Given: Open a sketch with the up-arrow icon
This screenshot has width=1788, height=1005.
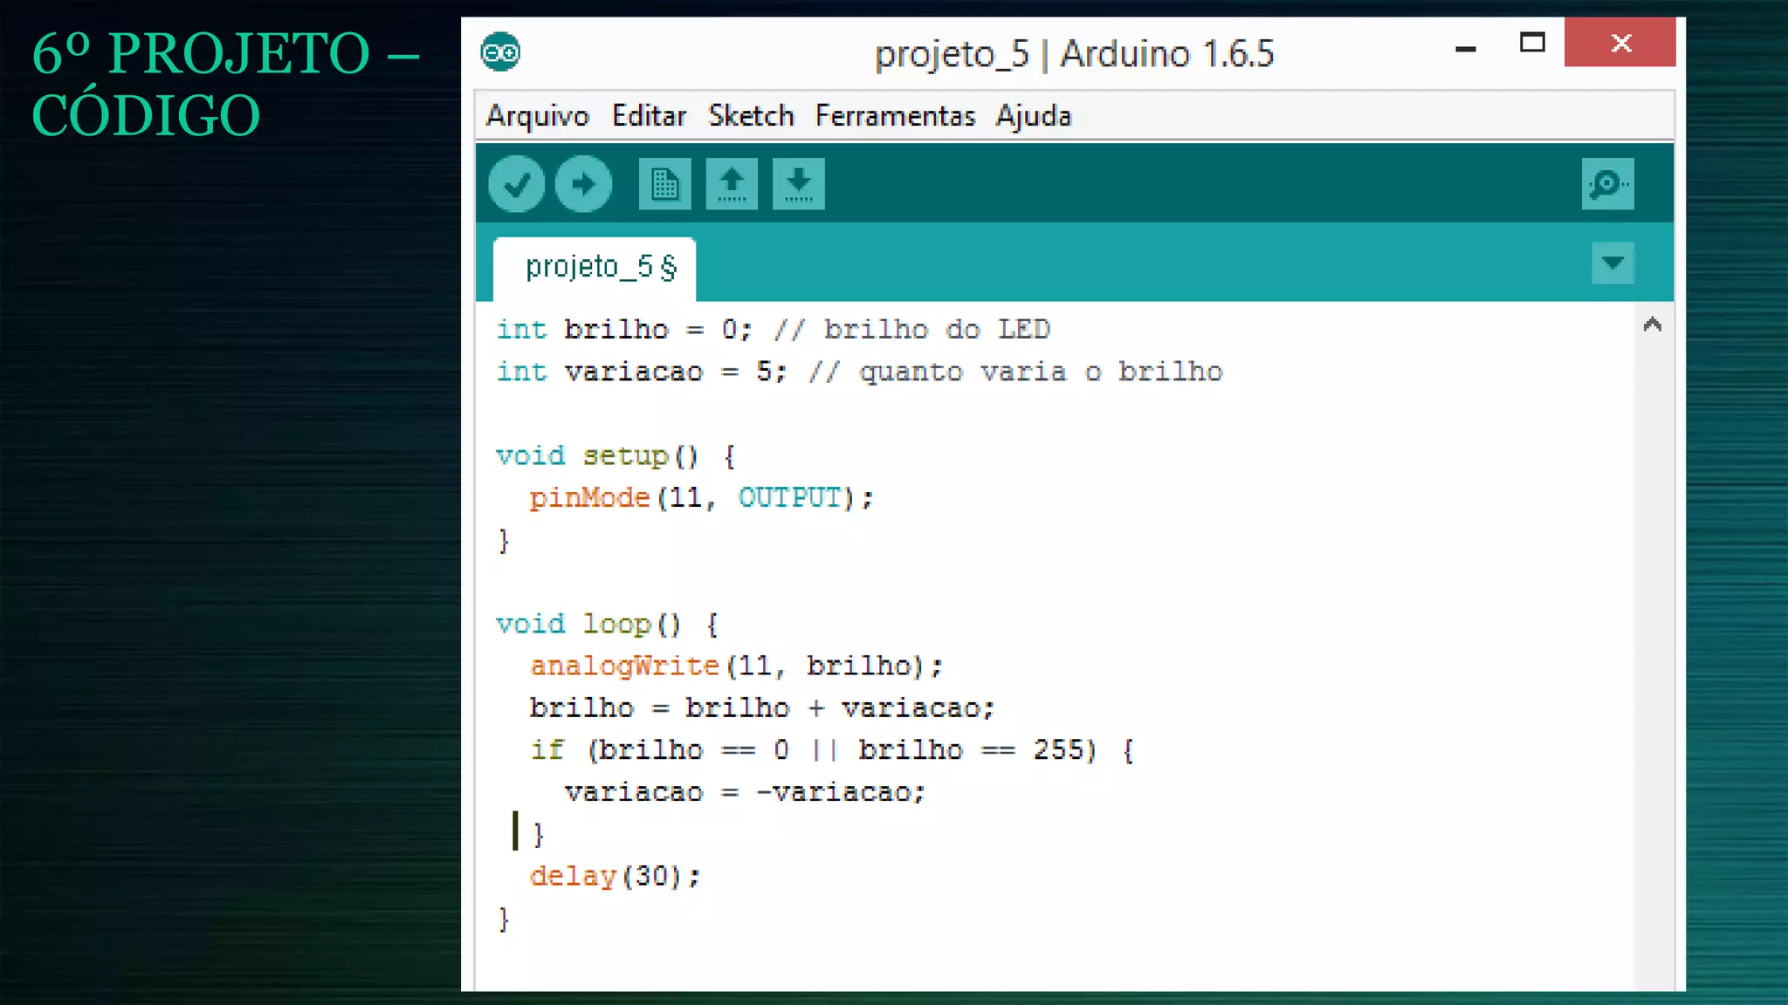Looking at the screenshot, I should (x=732, y=184).
